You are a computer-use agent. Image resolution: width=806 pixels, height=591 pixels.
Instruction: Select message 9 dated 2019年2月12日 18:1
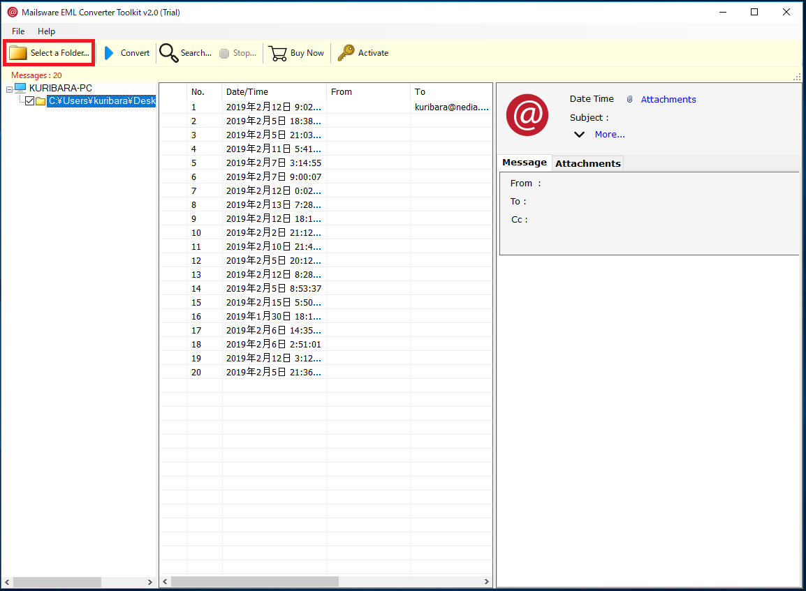325,218
